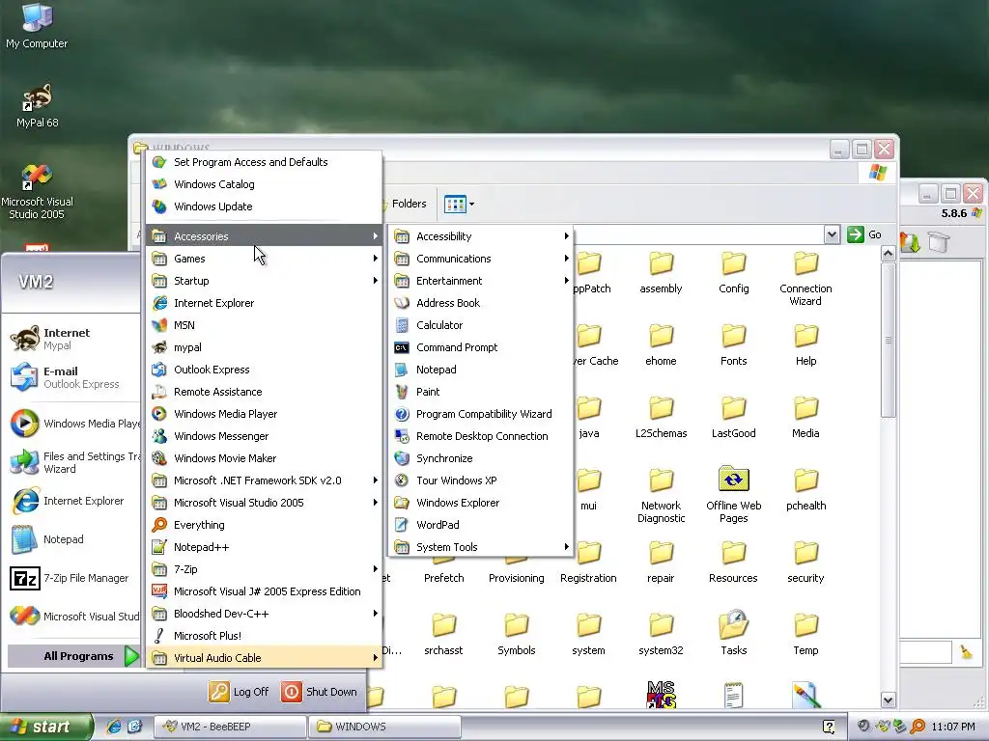Launch Remote Desktop Connection
The image size is (989, 741).
tap(480, 436)
